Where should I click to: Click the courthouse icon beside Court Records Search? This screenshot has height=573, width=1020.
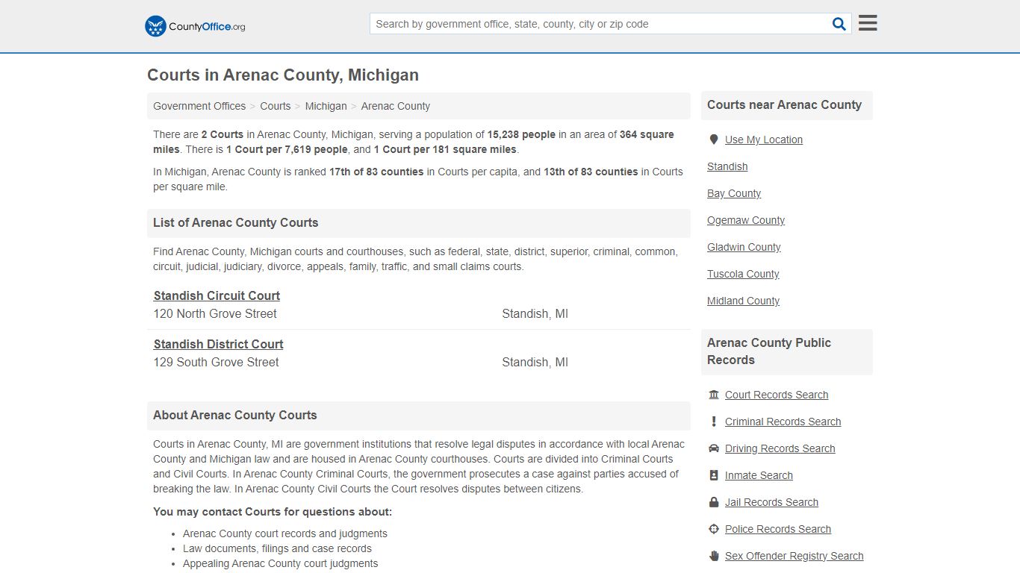714,395
